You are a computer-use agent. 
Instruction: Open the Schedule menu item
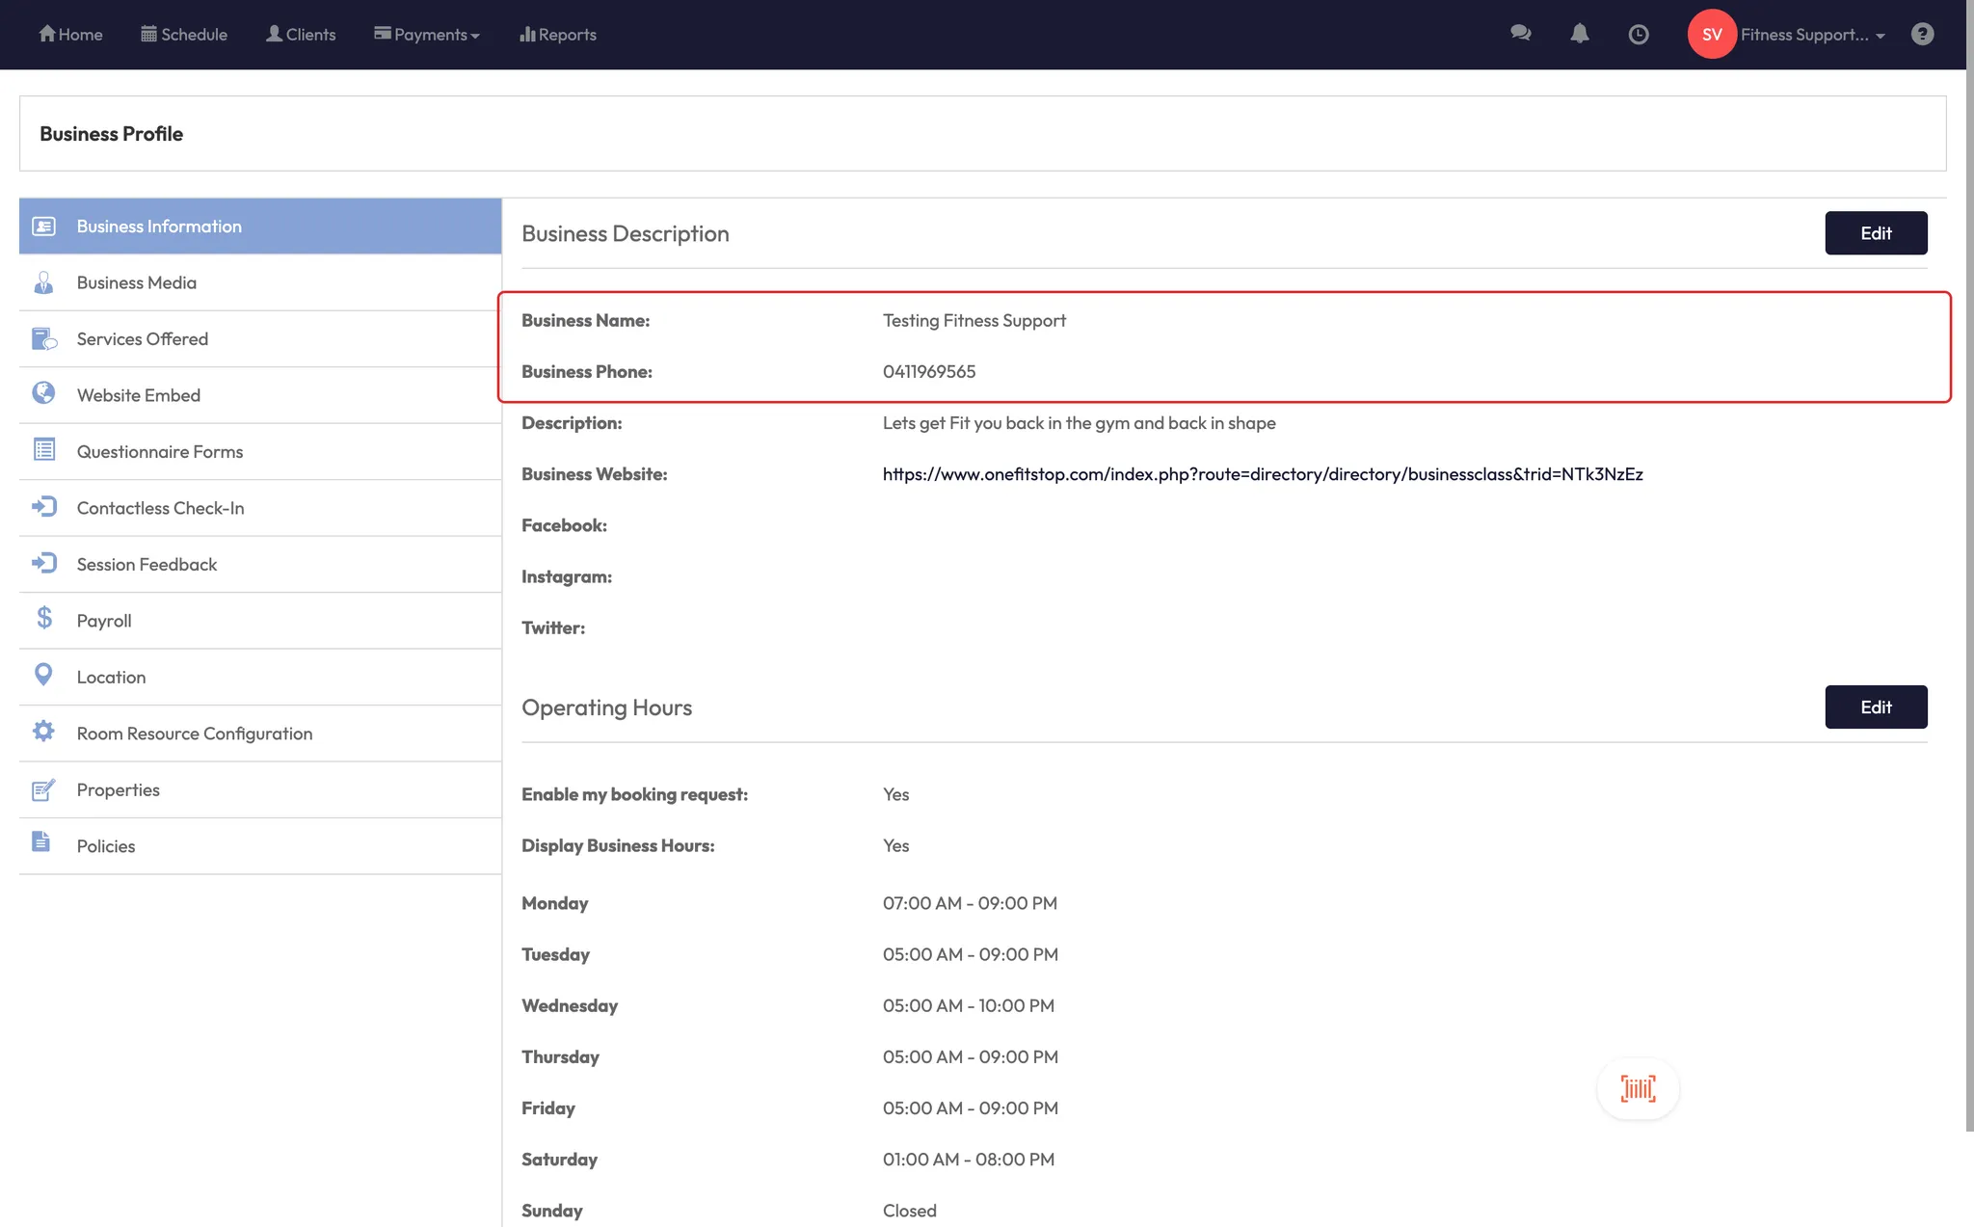click(x=184, y=35)
